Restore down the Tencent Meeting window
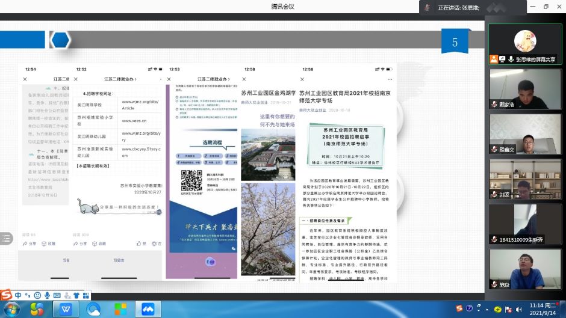 pos(546,7)
